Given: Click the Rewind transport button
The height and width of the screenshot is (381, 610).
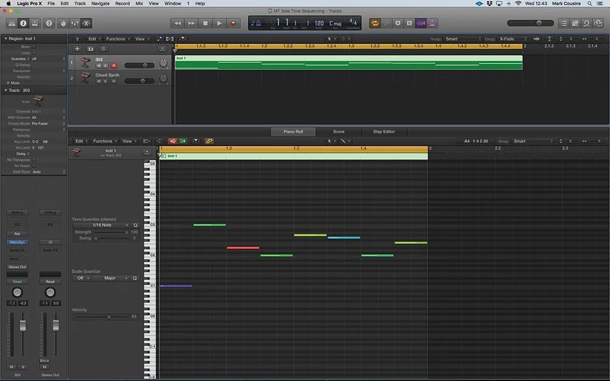Looking at the screenshot, I should coord(178,23).
